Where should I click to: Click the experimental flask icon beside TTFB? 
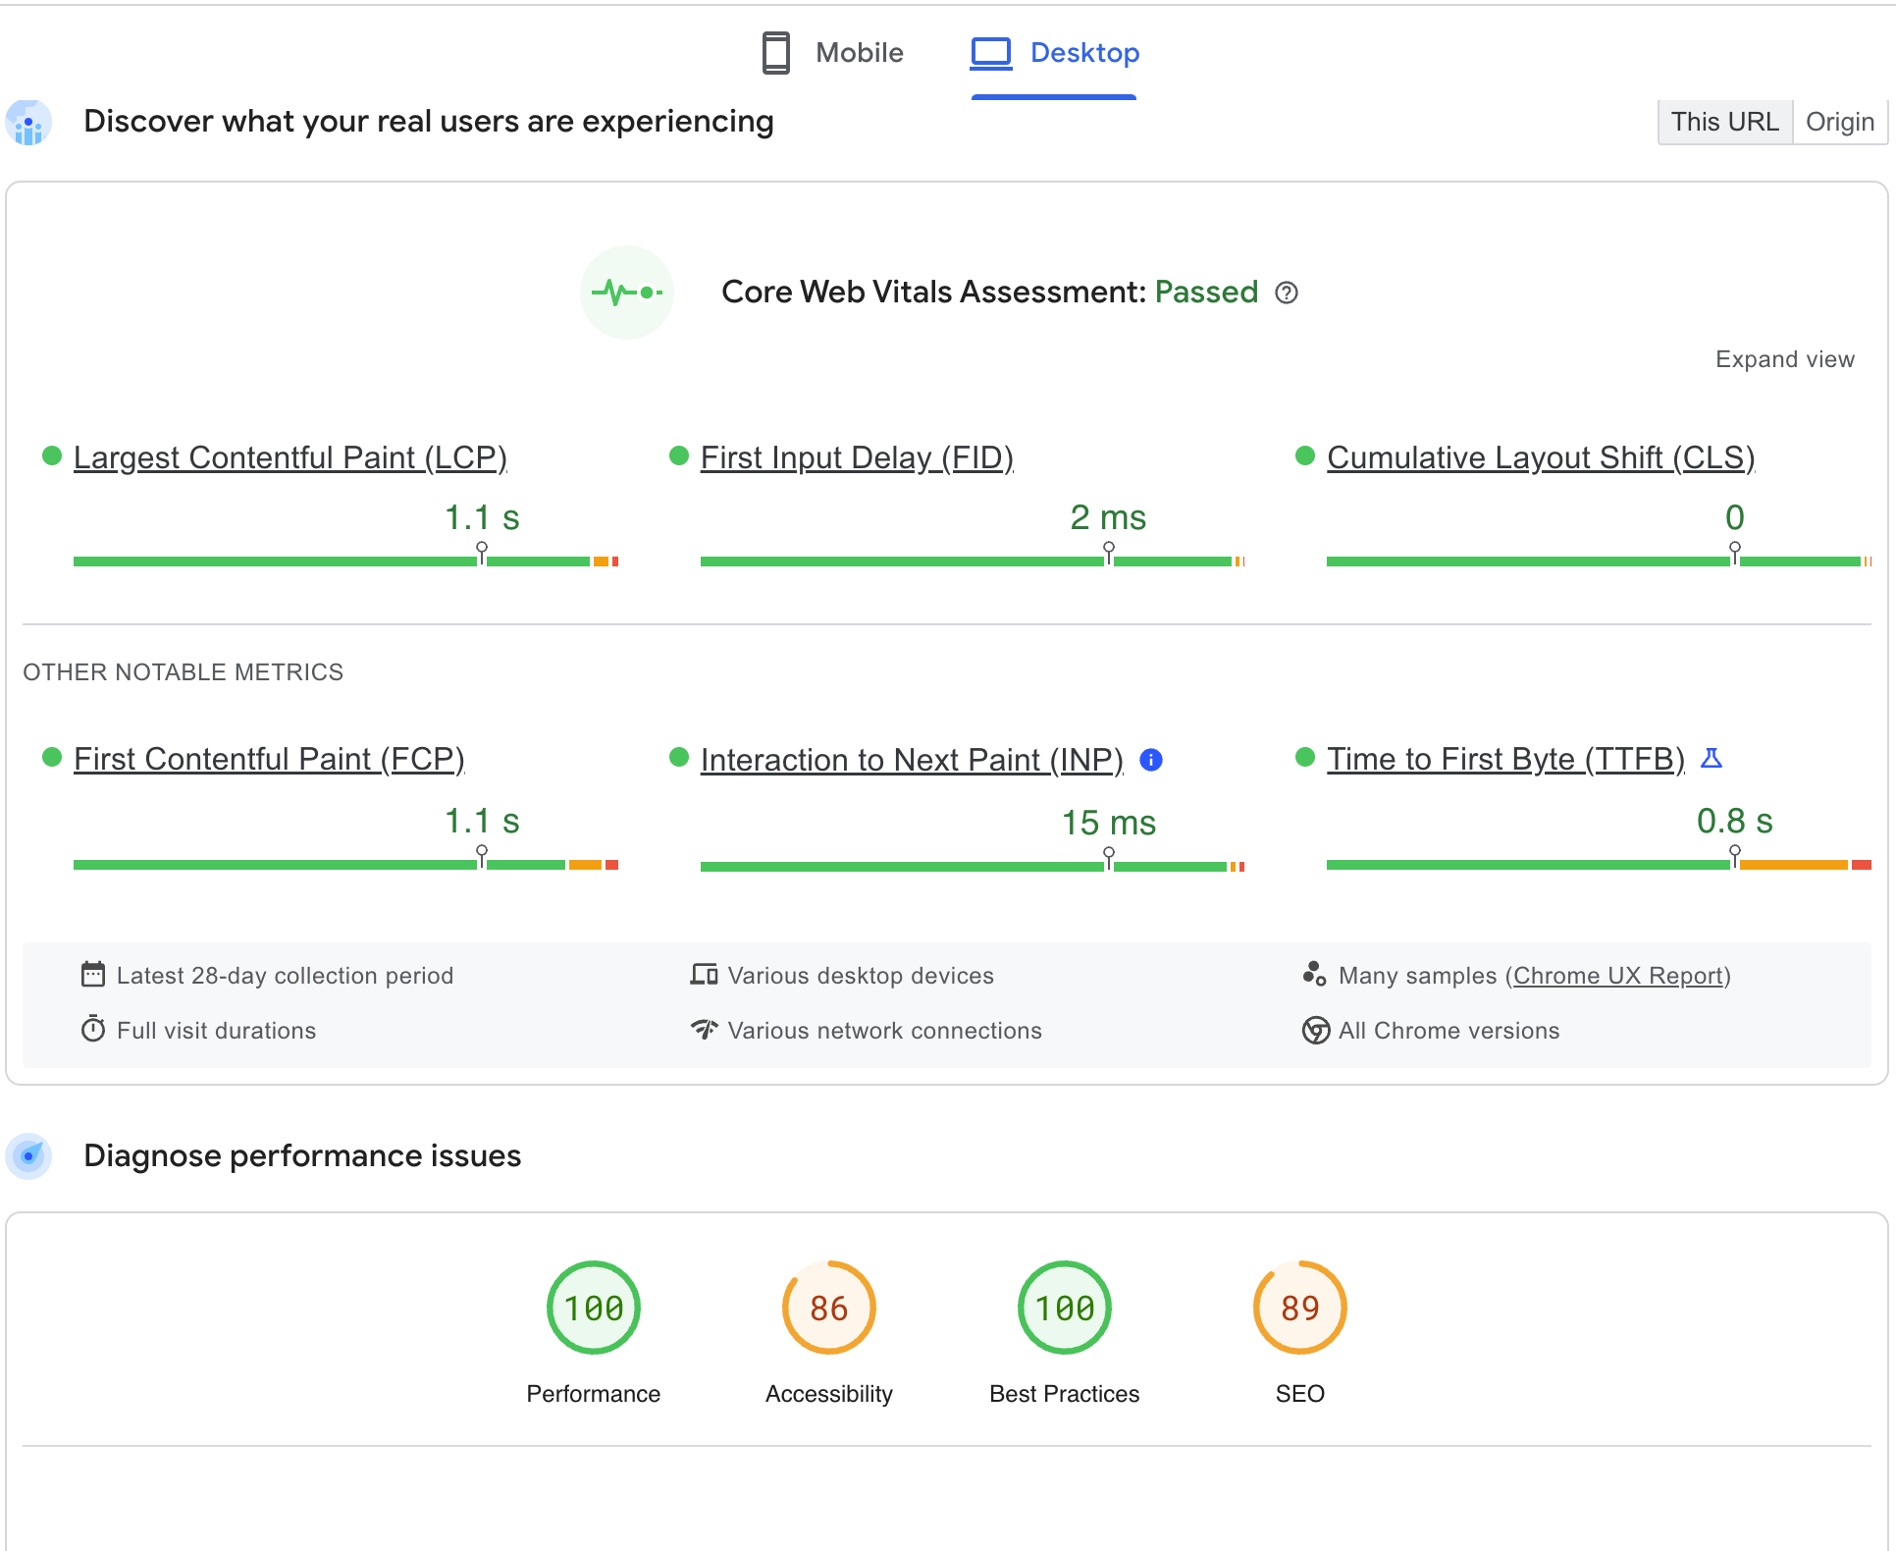pos(1712,758)
